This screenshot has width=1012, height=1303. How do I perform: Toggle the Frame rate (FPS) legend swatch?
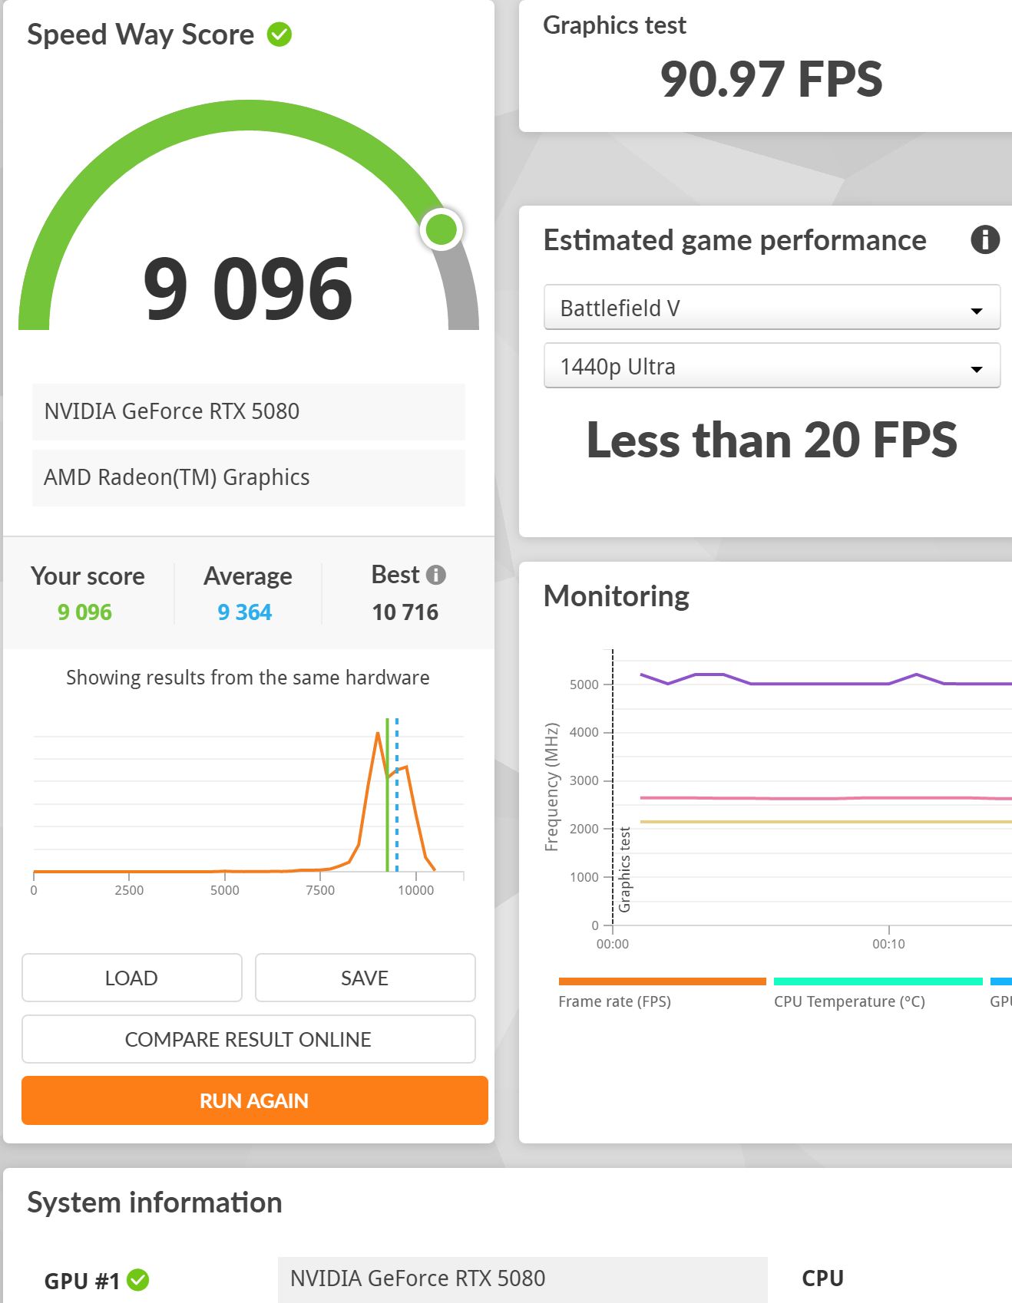662,981
